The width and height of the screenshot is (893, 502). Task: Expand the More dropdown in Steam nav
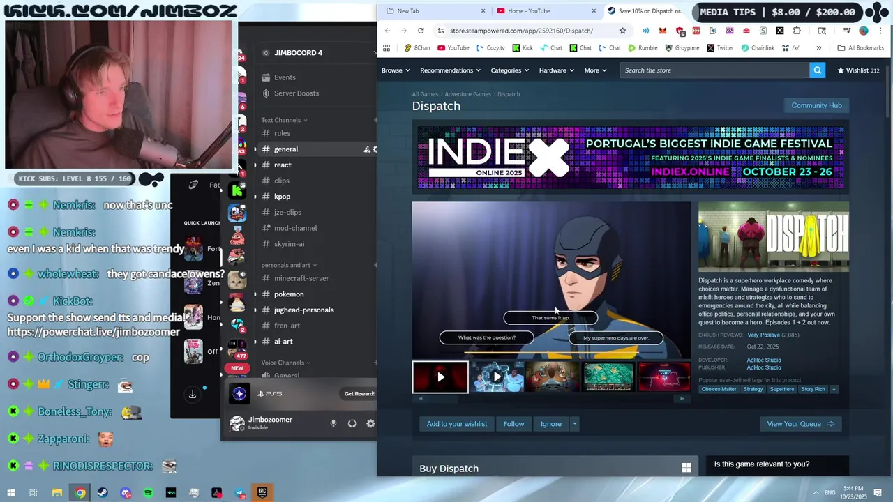(596, 70)
